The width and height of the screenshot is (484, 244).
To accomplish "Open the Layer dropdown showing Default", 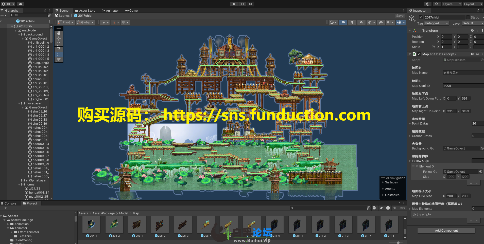I will point(473,23).
